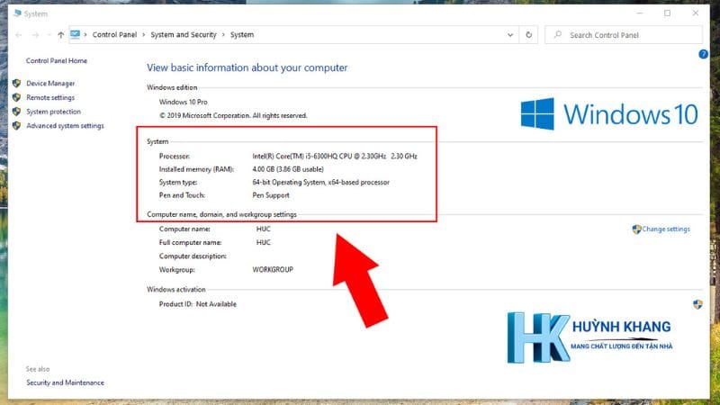The width and height of the screenshot is (720, 405).
Task: Click the 64-bit Operating System value
Action: click(321, 183)
